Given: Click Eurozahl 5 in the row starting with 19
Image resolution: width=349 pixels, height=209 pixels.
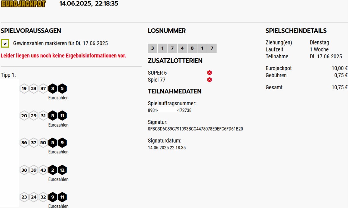Looking at the screenshot, I should [x=62, y=89].
